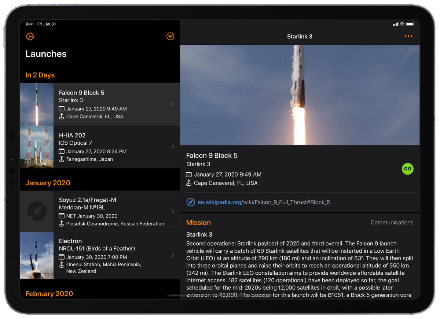Tap the 'January 2020' section header
The height and width of the screenshot is (319, 440).
click(x=48, y=183)
